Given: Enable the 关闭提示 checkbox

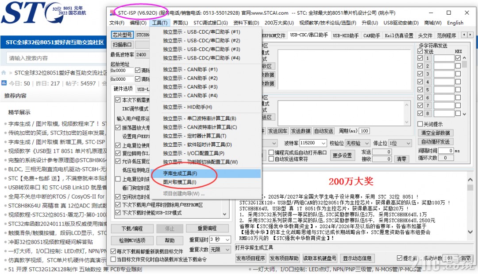Looking at the screenshot, I should (420, 124).
